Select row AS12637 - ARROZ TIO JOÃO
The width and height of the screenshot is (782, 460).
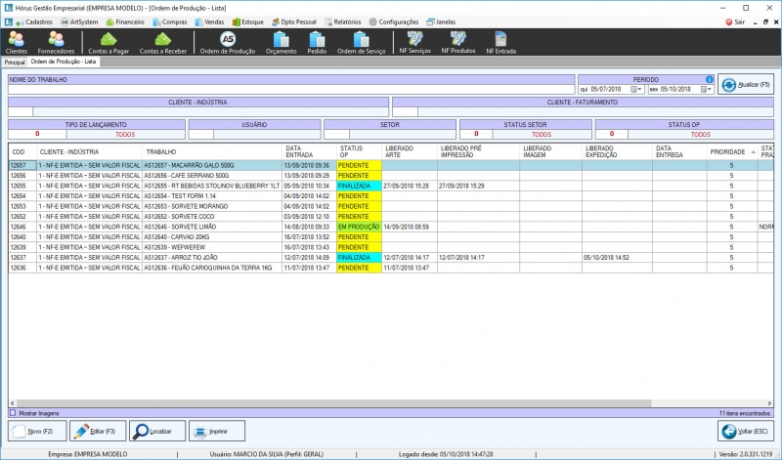tap(391, 258)
